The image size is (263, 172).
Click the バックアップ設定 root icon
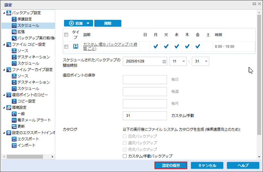click(x=9, y=13)
